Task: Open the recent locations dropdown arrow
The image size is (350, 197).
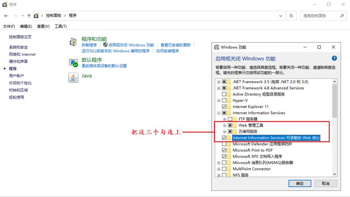Action: click(x=23, y=16)
